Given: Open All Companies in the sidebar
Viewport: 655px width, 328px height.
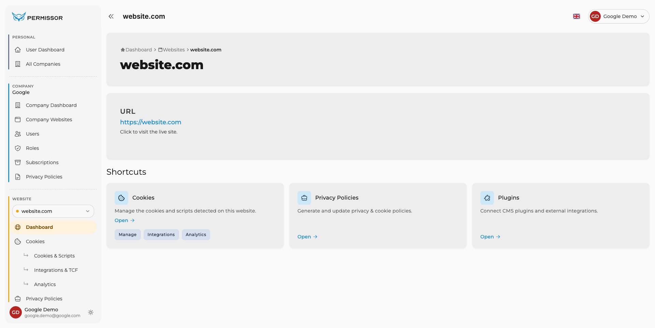Looking at the screenshot, I should coord(53,64).
